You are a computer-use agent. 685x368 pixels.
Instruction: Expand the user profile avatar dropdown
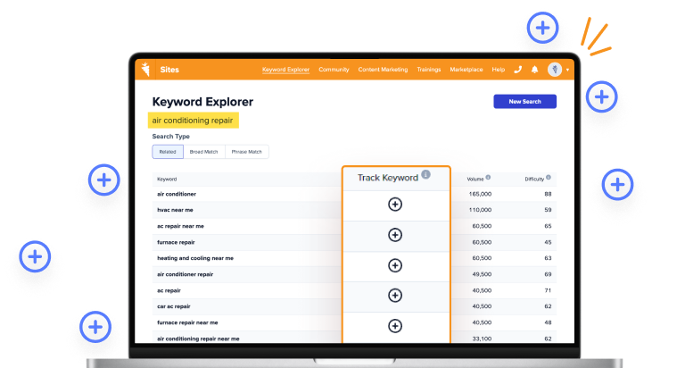click(557, 69)
